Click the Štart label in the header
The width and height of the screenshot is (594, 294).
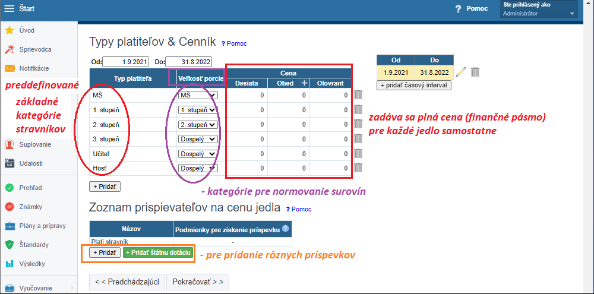click(x=27, y=8)
